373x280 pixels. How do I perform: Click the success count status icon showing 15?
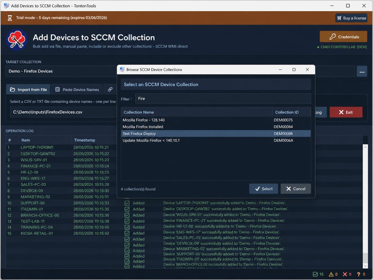pos(315,274)
